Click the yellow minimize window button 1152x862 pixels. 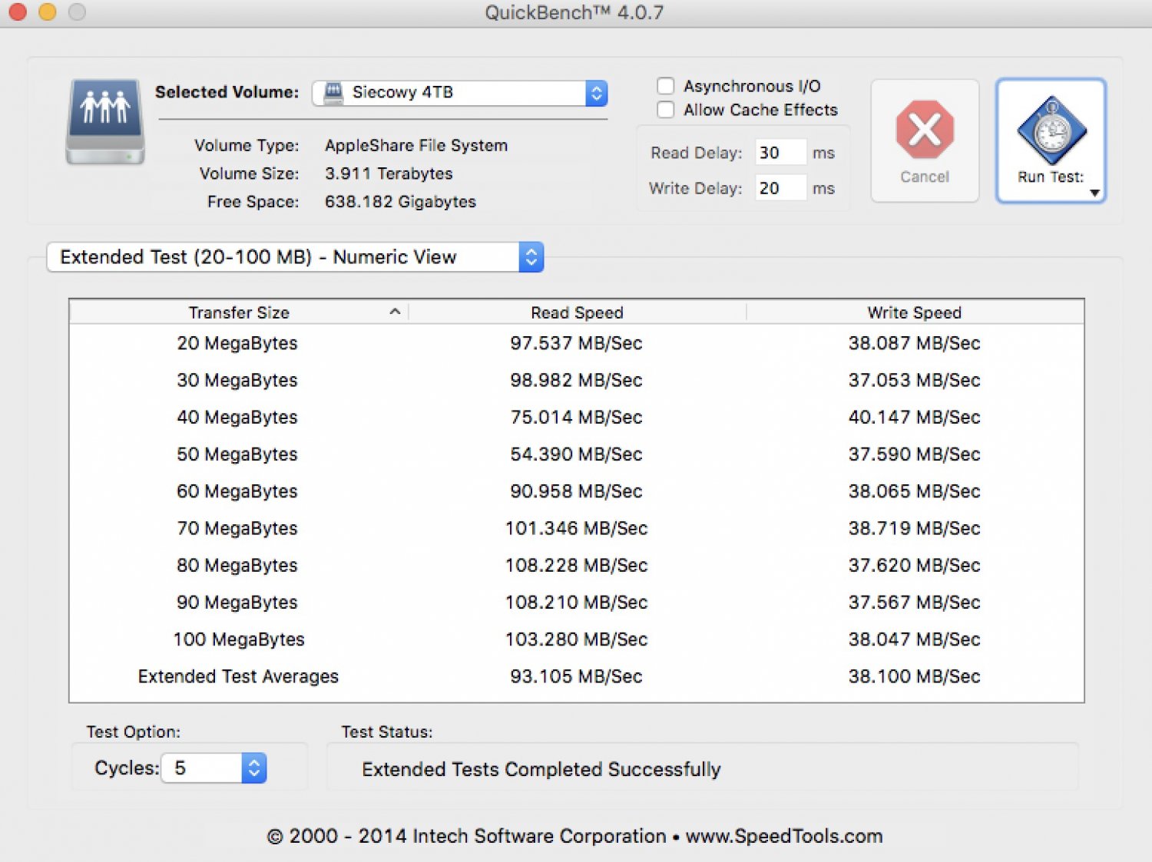pyautogui.click(x=47, y=12)
